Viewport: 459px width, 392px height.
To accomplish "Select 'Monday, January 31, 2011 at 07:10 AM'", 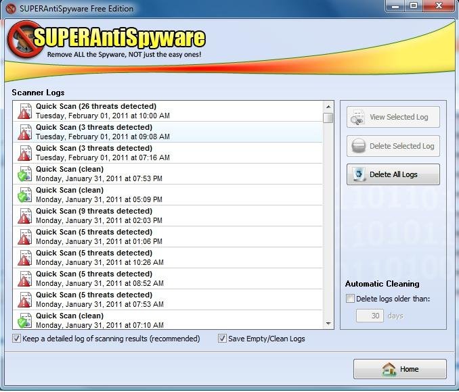I will pyautogui.click(x=100, y=325).
